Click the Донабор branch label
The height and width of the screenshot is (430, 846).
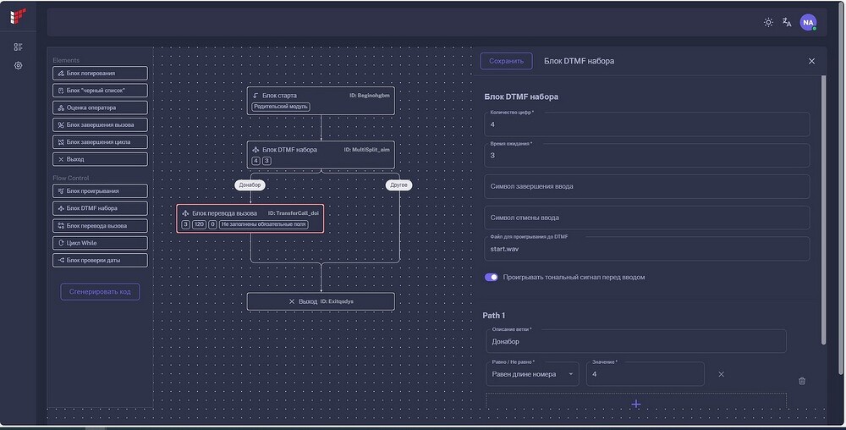[250, 185]
